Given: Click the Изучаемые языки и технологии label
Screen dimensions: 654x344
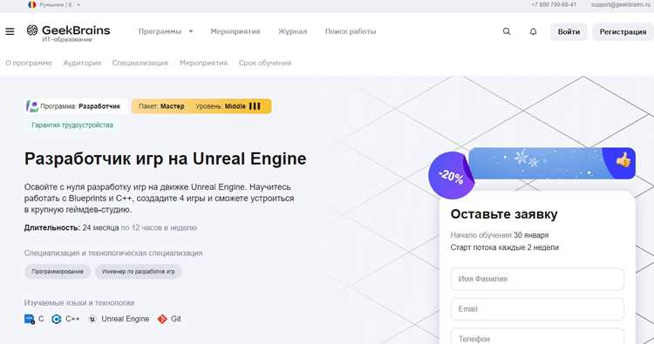Looking at the screenshot, I should [79, 303].
